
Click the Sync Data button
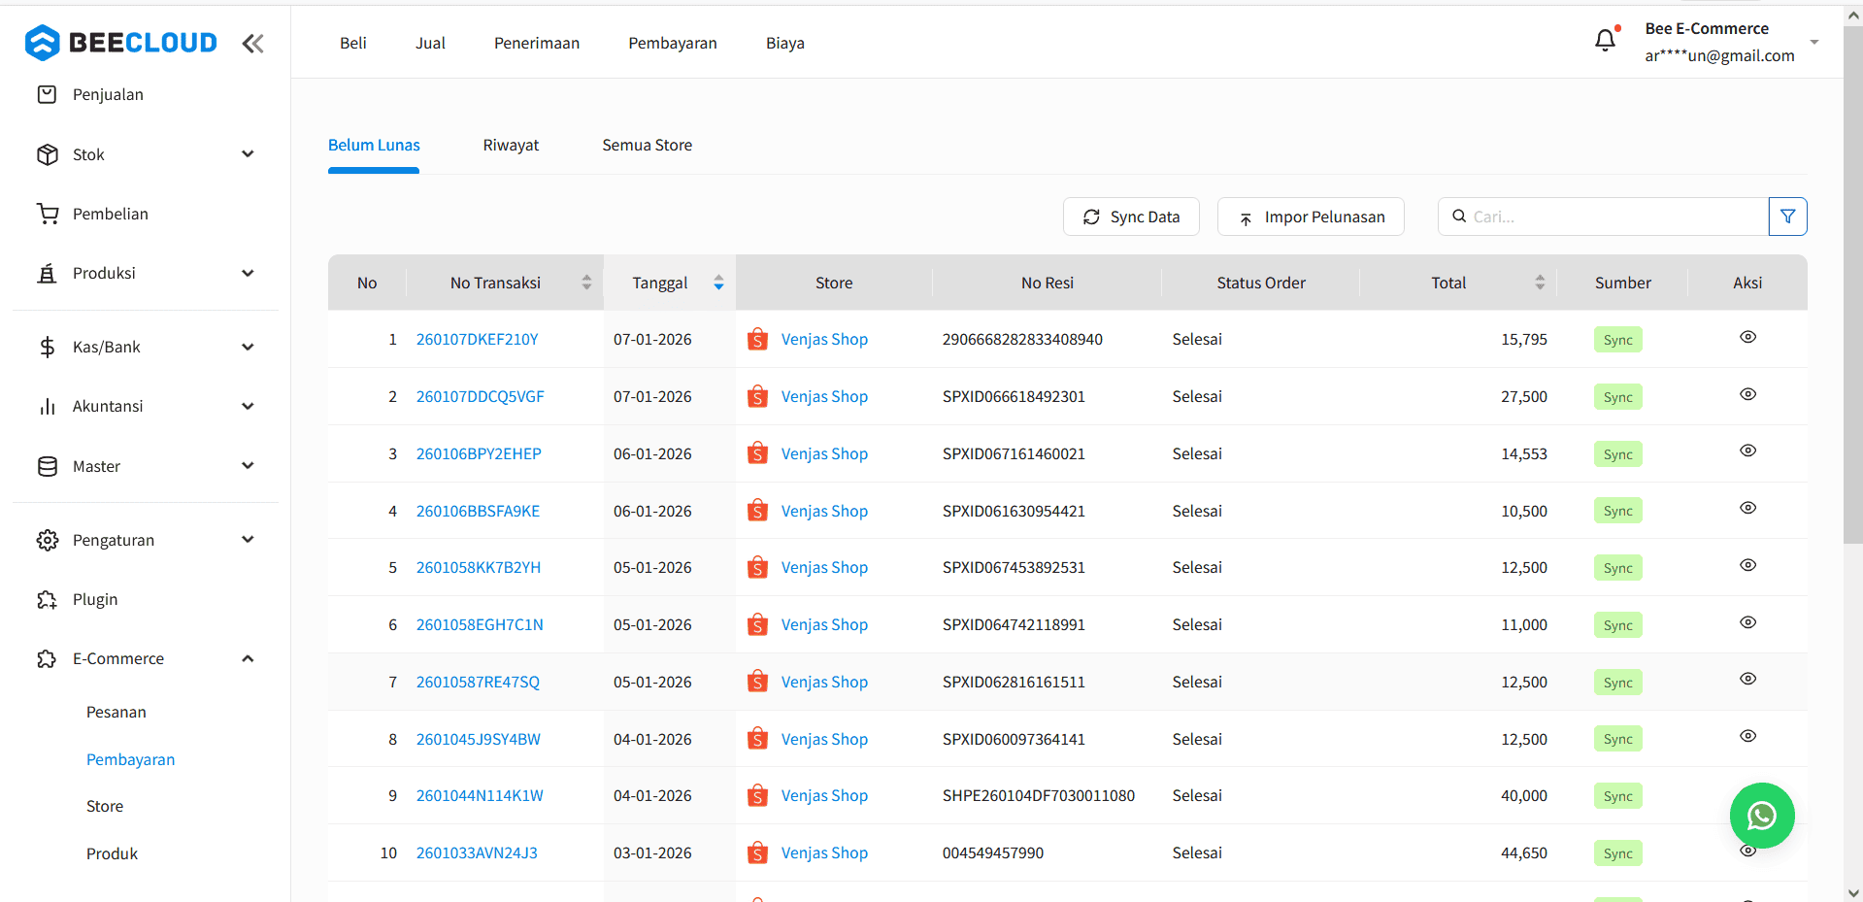[x=1131, y=217]
